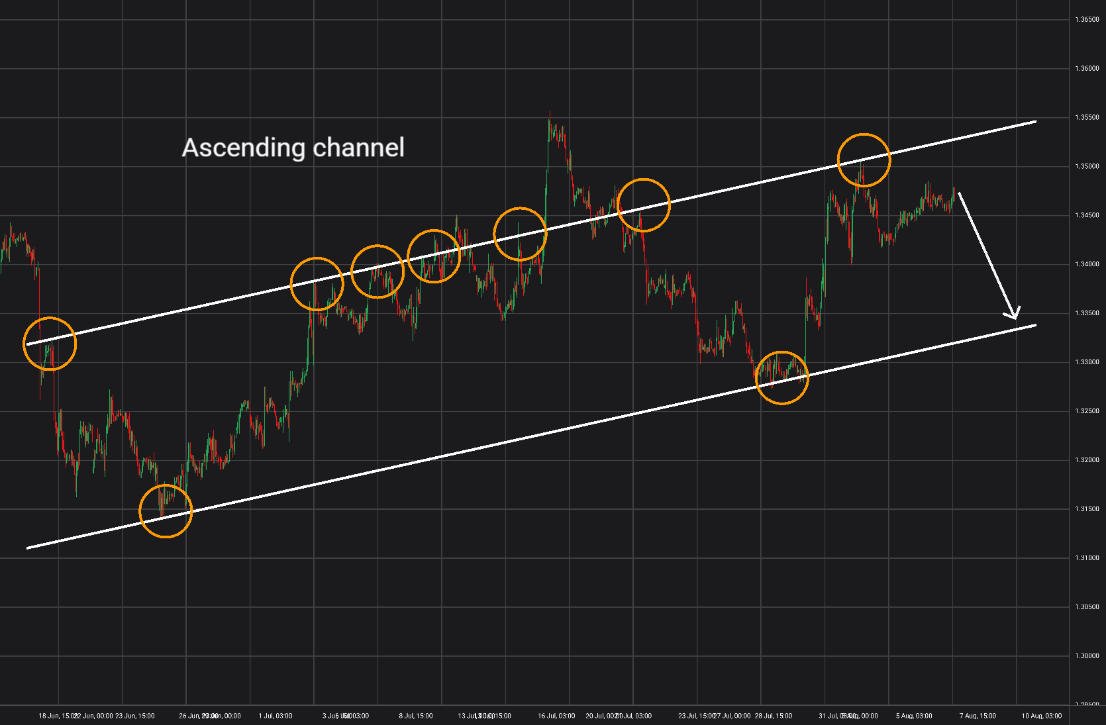Click the 1.30500 price level label
The width and height of the screenshot is (1106, 725).
pos(1087,608)
